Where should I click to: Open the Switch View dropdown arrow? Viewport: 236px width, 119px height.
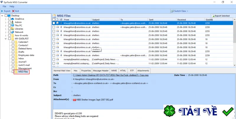(188, 11)
